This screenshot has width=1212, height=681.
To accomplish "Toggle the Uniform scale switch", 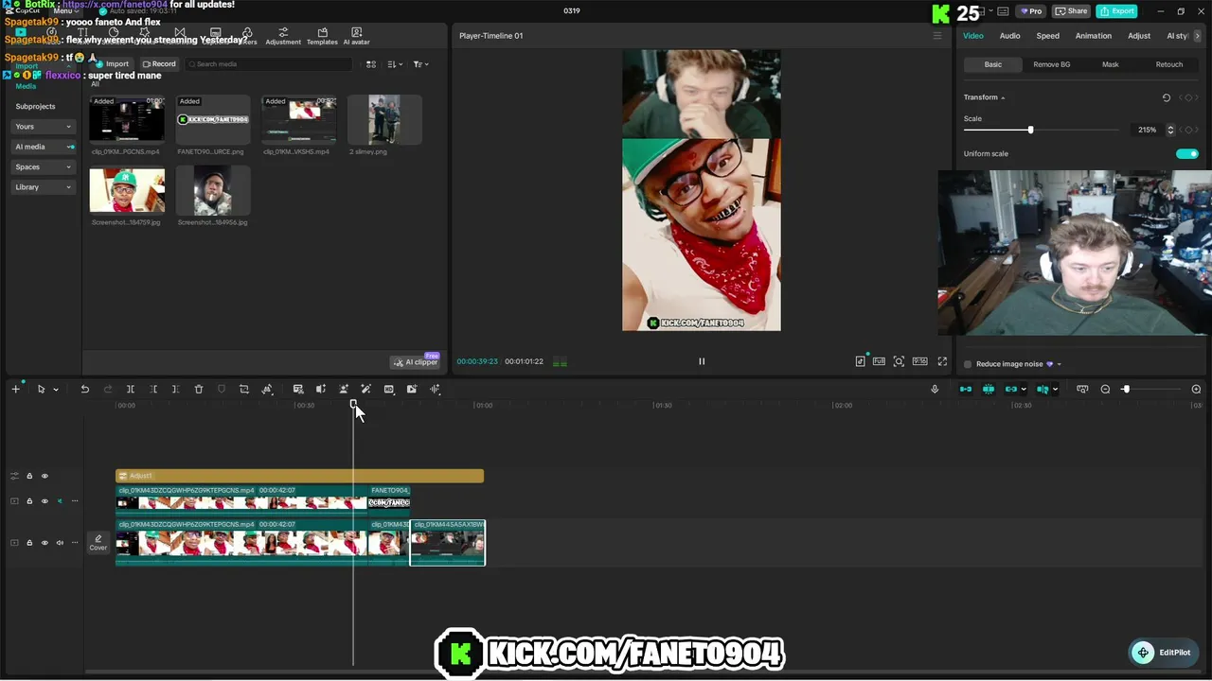I will (1186, 153).
